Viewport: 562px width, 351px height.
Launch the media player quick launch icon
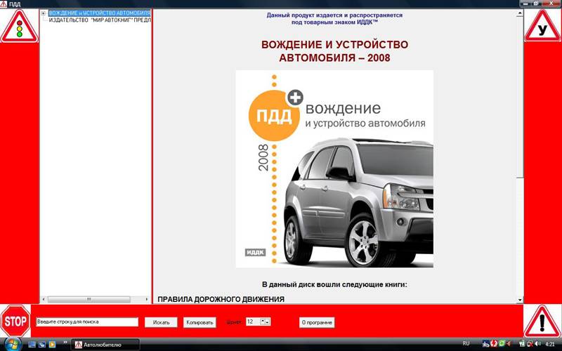(x=52, y=345)
